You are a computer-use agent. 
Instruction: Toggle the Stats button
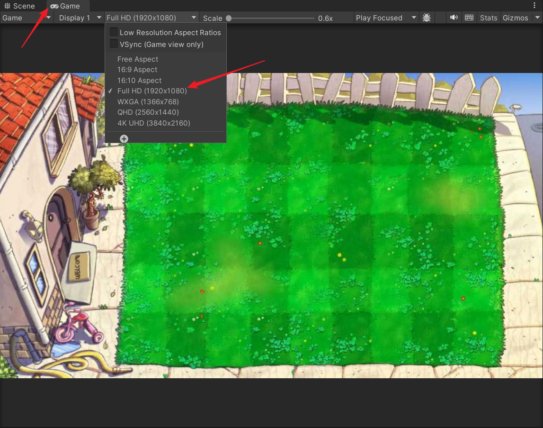[488, 18]
